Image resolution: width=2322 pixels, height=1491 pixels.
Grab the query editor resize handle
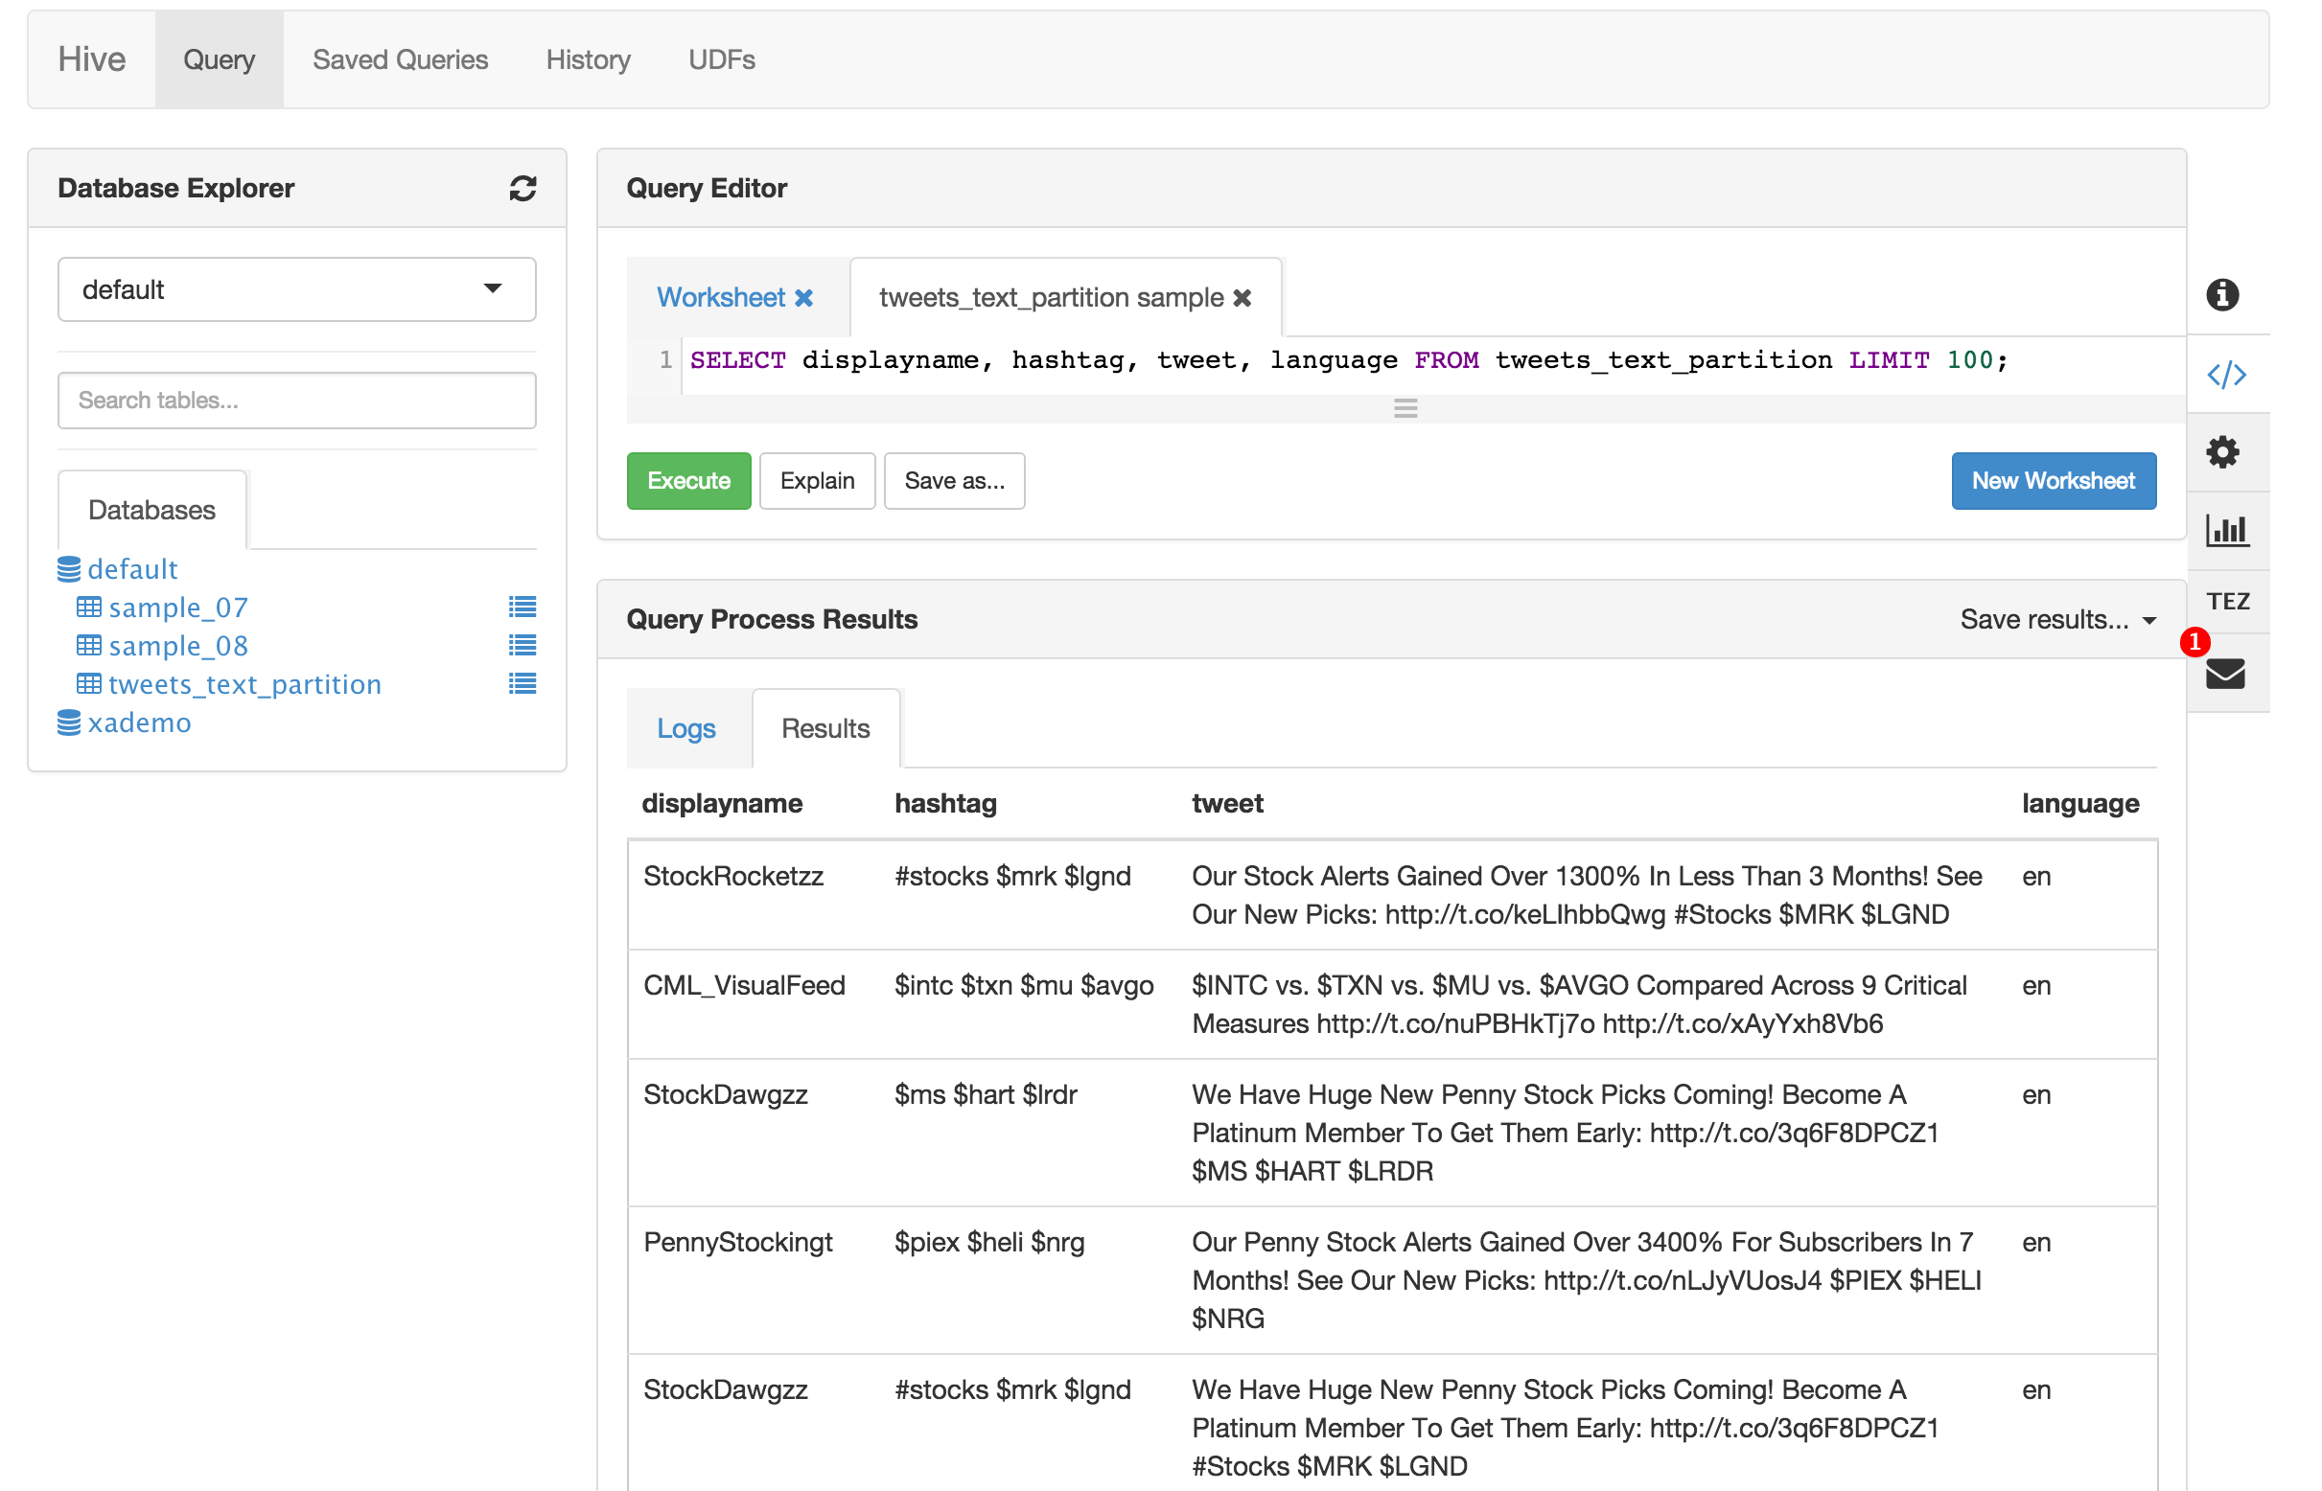click(x=1405, y=408)
